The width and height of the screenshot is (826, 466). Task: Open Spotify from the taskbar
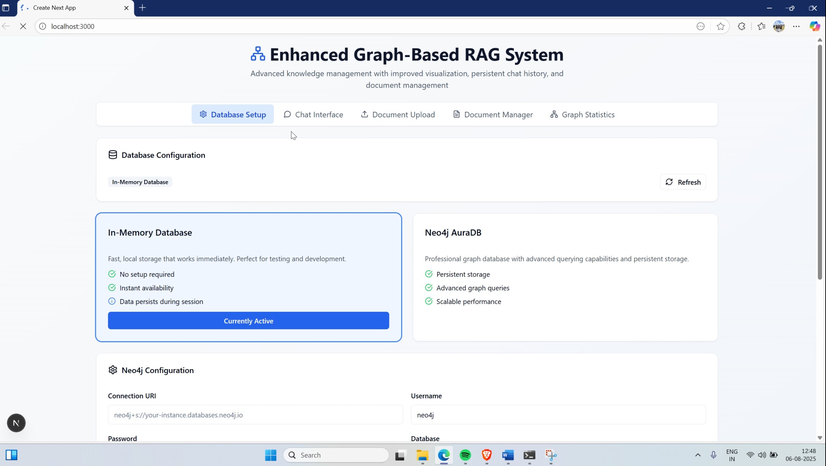click(x=465, y=455)
